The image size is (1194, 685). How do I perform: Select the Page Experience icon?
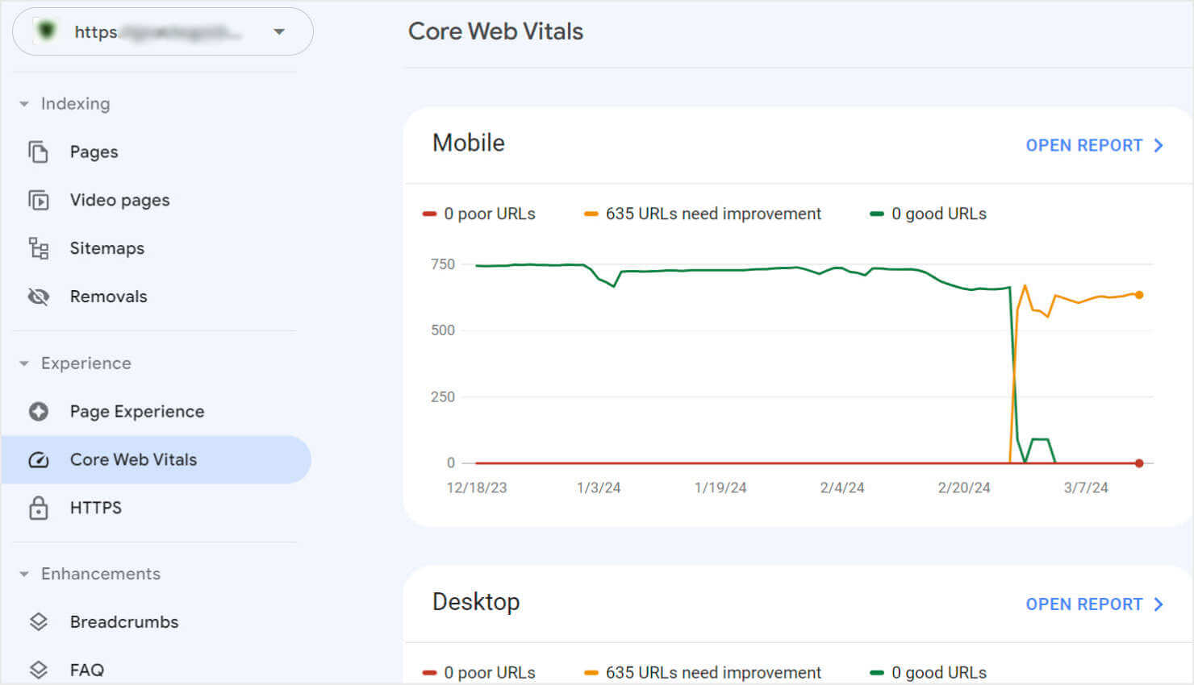[x=38, y=411]
